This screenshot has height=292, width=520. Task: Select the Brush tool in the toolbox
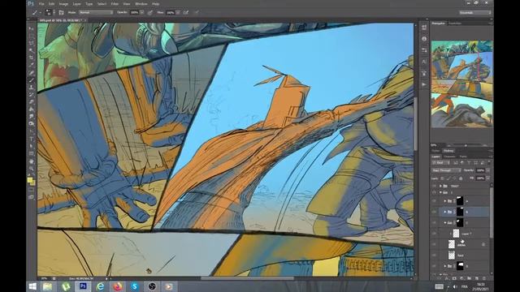tap(32, 79)
